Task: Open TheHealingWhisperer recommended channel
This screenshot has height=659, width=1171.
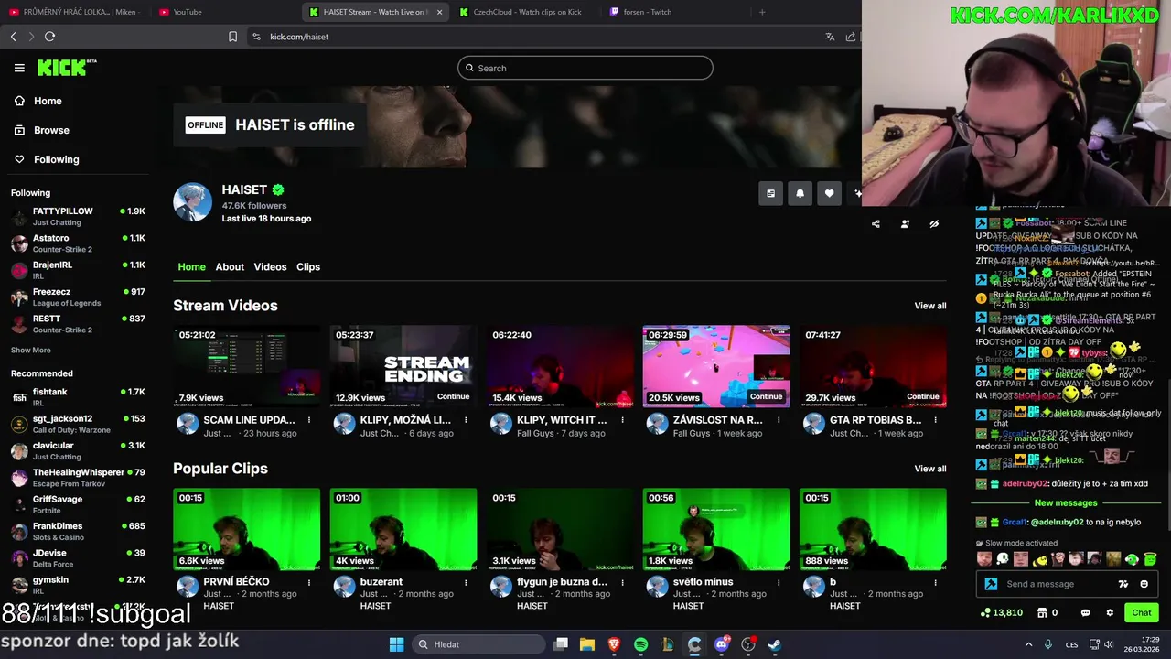Action: pyautogui.click(x=78, y=477)
